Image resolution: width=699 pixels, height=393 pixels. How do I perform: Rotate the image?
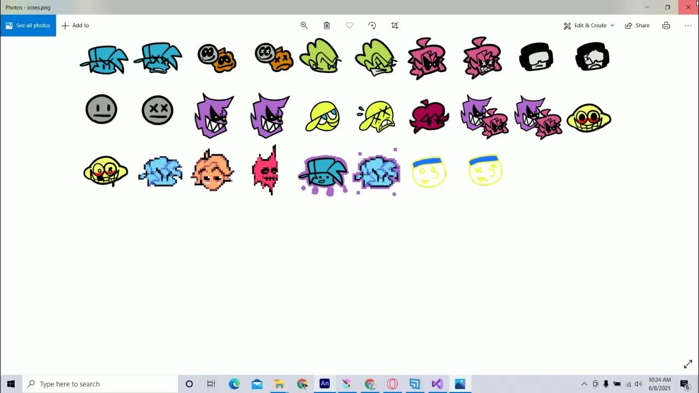pyautogui.click(x=372, y=26)
